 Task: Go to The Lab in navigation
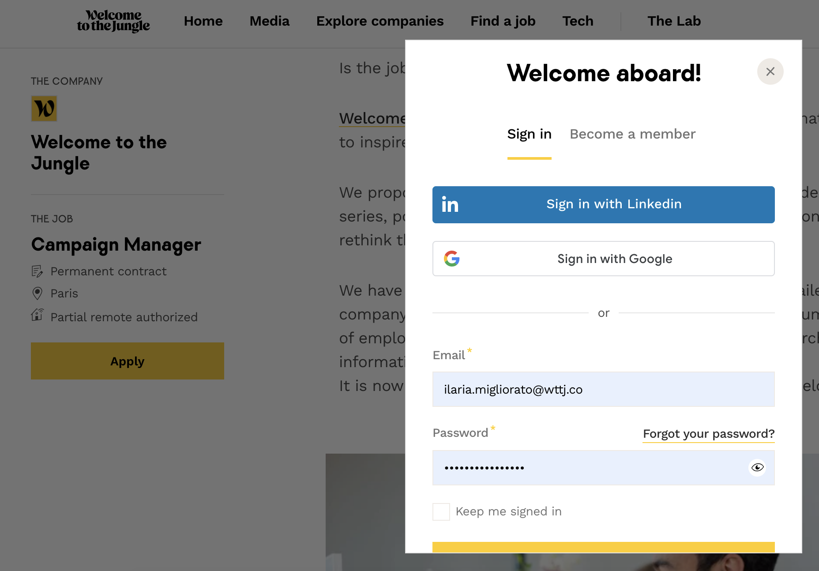point(674,21)
